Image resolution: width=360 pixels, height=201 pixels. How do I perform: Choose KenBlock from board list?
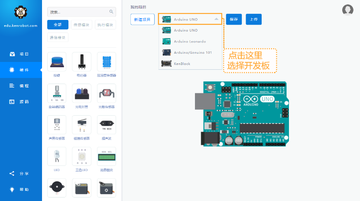click(x=182, y=64)
